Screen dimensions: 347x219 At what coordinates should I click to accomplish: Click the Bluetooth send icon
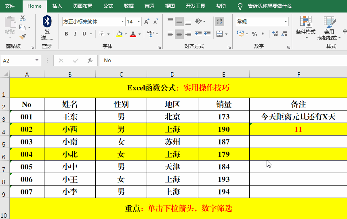click(x=47, y=21)
